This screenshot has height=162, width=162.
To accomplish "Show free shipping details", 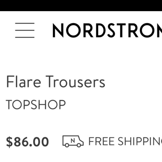I will point(125,141).
